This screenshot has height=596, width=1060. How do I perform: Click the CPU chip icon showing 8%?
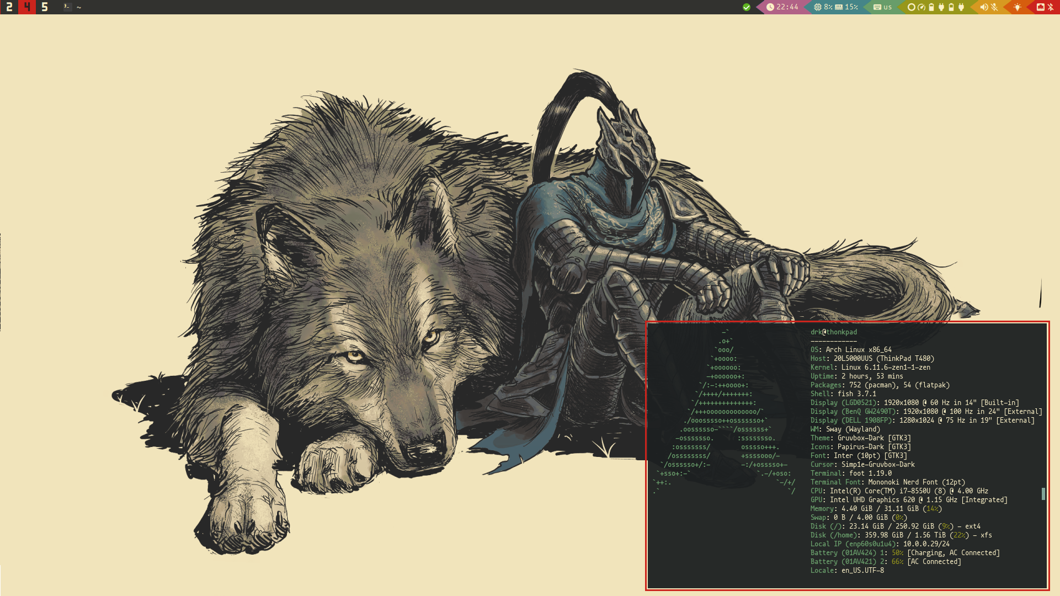coord(818,7)
